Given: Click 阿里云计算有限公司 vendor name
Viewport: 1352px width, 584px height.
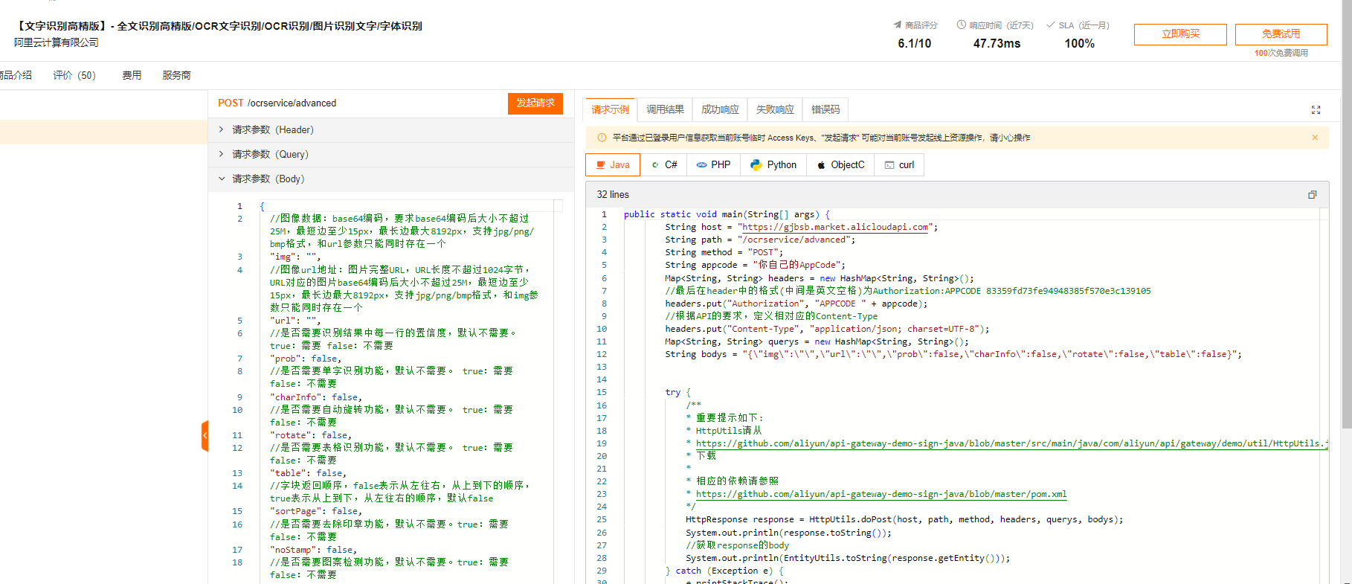Looking at the screenshot, I should pos(57,43).
